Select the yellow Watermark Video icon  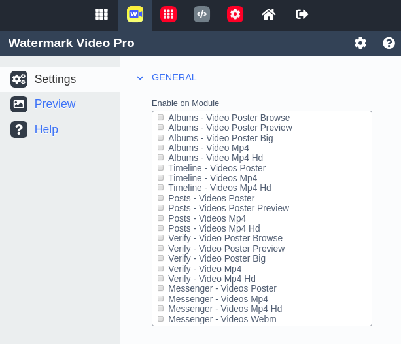tap(135, 14)
